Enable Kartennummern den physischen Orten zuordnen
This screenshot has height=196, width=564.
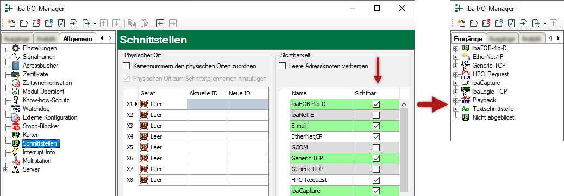pyautogui.click(x=126, y=66)
